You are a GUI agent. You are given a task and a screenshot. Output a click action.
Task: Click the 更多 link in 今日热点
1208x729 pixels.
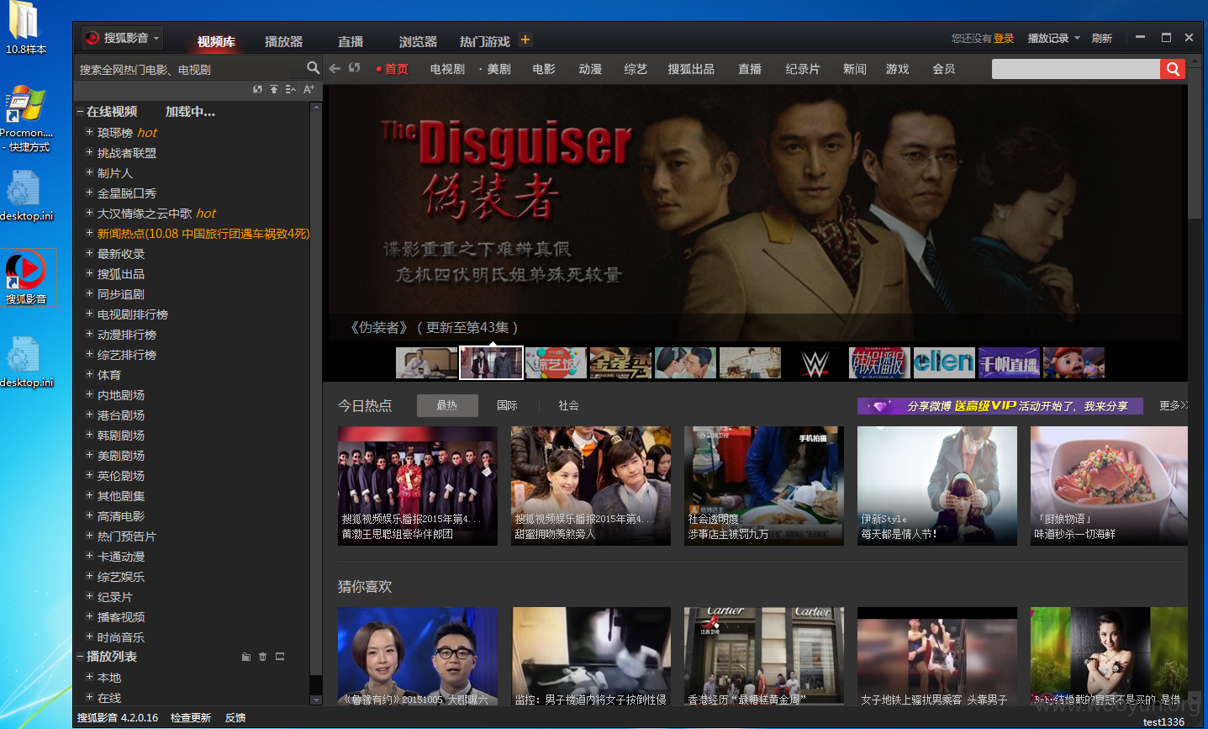tap(1174, 405)
